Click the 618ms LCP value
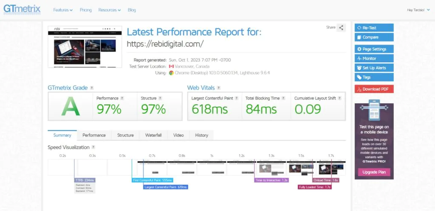The height and width of the screenshot is (211, 435). point(210,109)
